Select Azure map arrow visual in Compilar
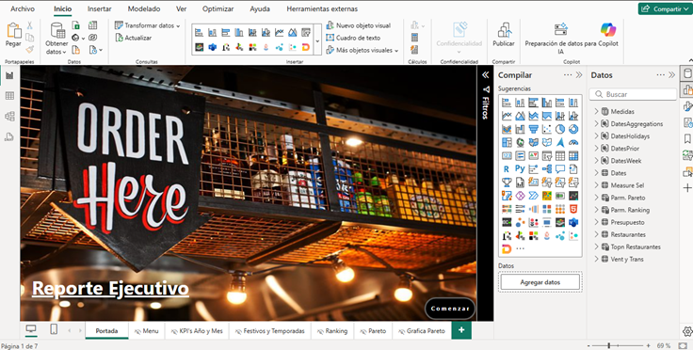Image resolution: width=693 pixels, height=350 pixels. click(560, 143)
